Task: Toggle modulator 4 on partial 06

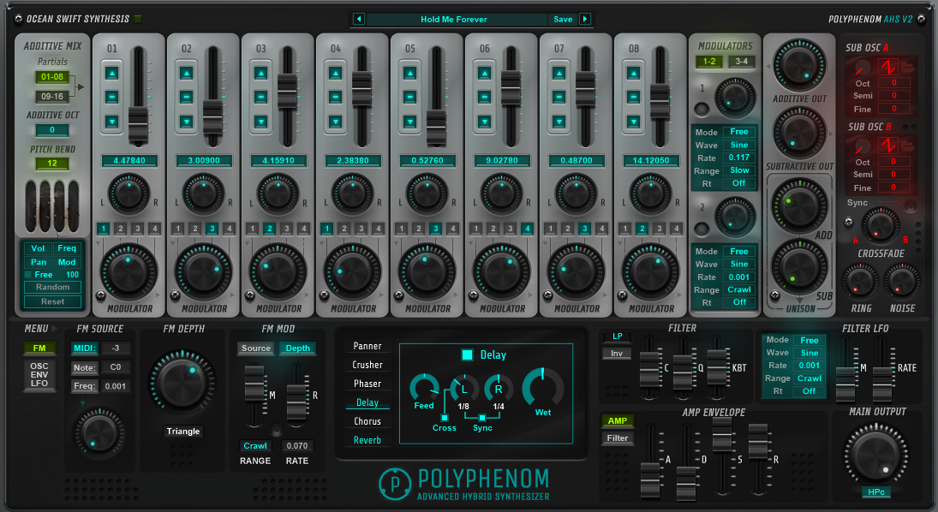Action: (x=527, y=229)
